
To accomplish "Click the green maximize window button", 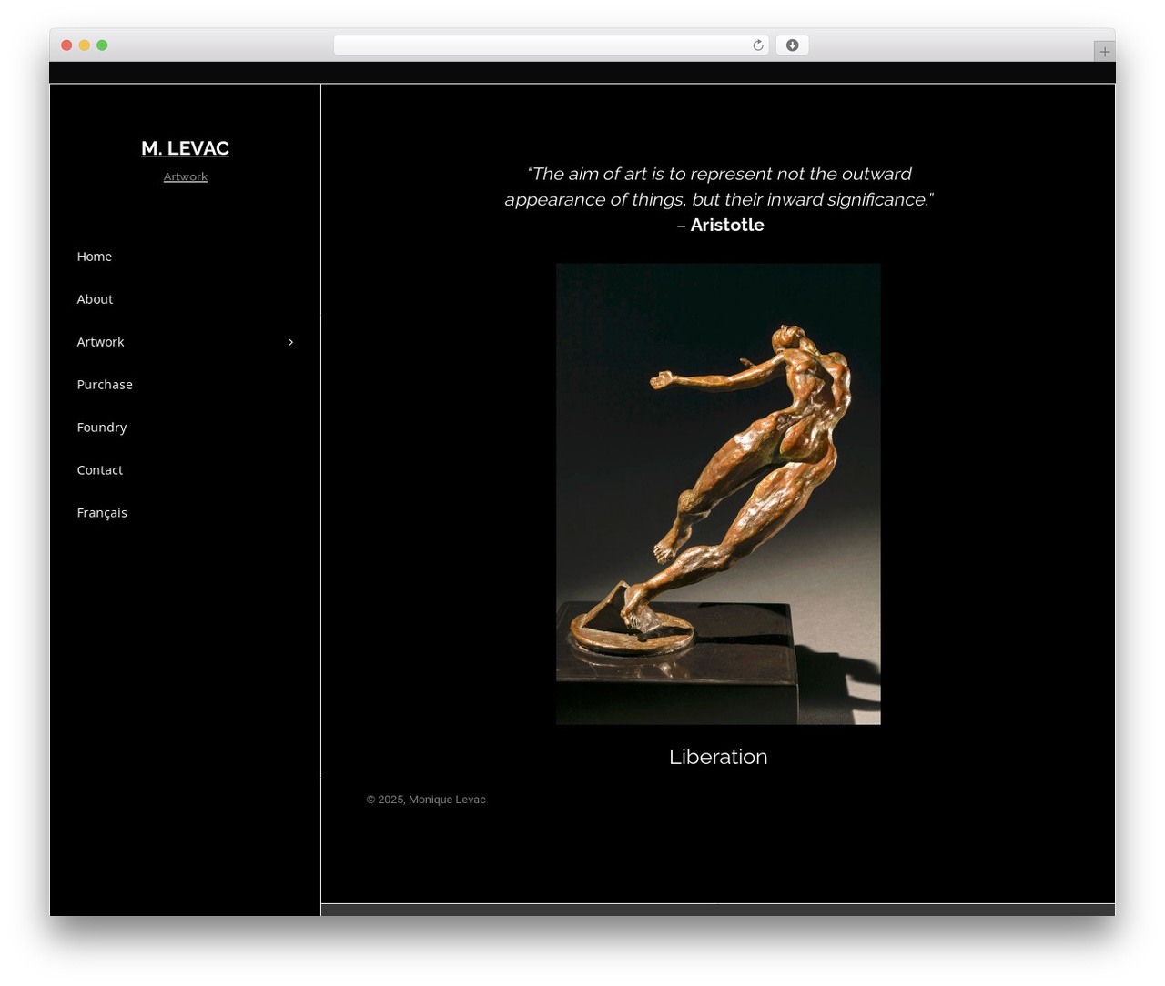I will [x=102, y=45].
